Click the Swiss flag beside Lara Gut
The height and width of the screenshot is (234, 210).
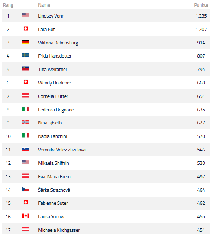(x=26, y=28)
